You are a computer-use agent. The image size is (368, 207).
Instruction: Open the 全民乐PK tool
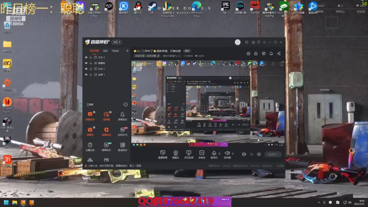pos(122,132)
